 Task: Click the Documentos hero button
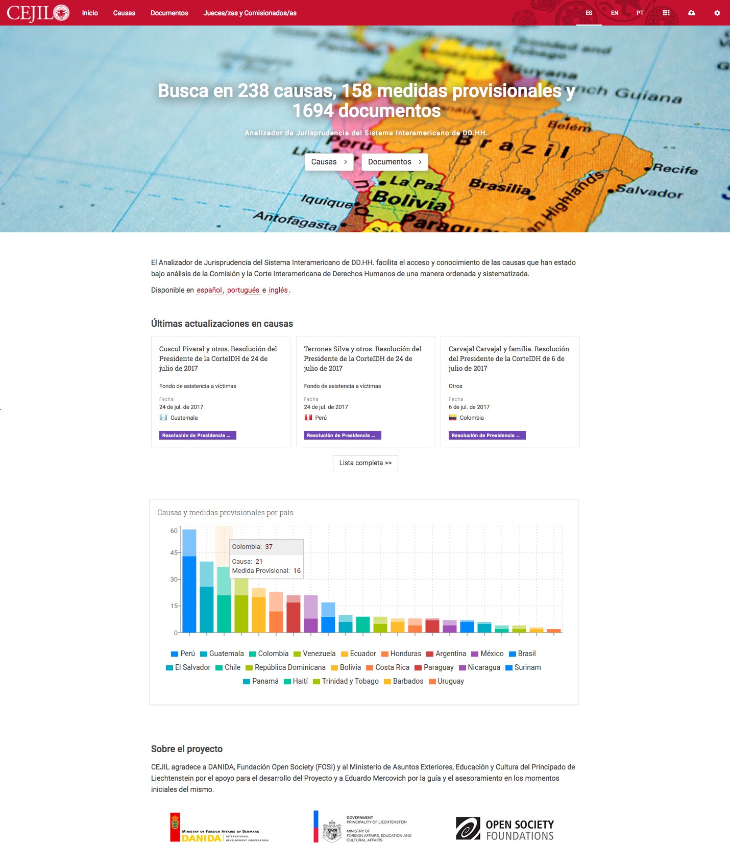coord(395,162)
